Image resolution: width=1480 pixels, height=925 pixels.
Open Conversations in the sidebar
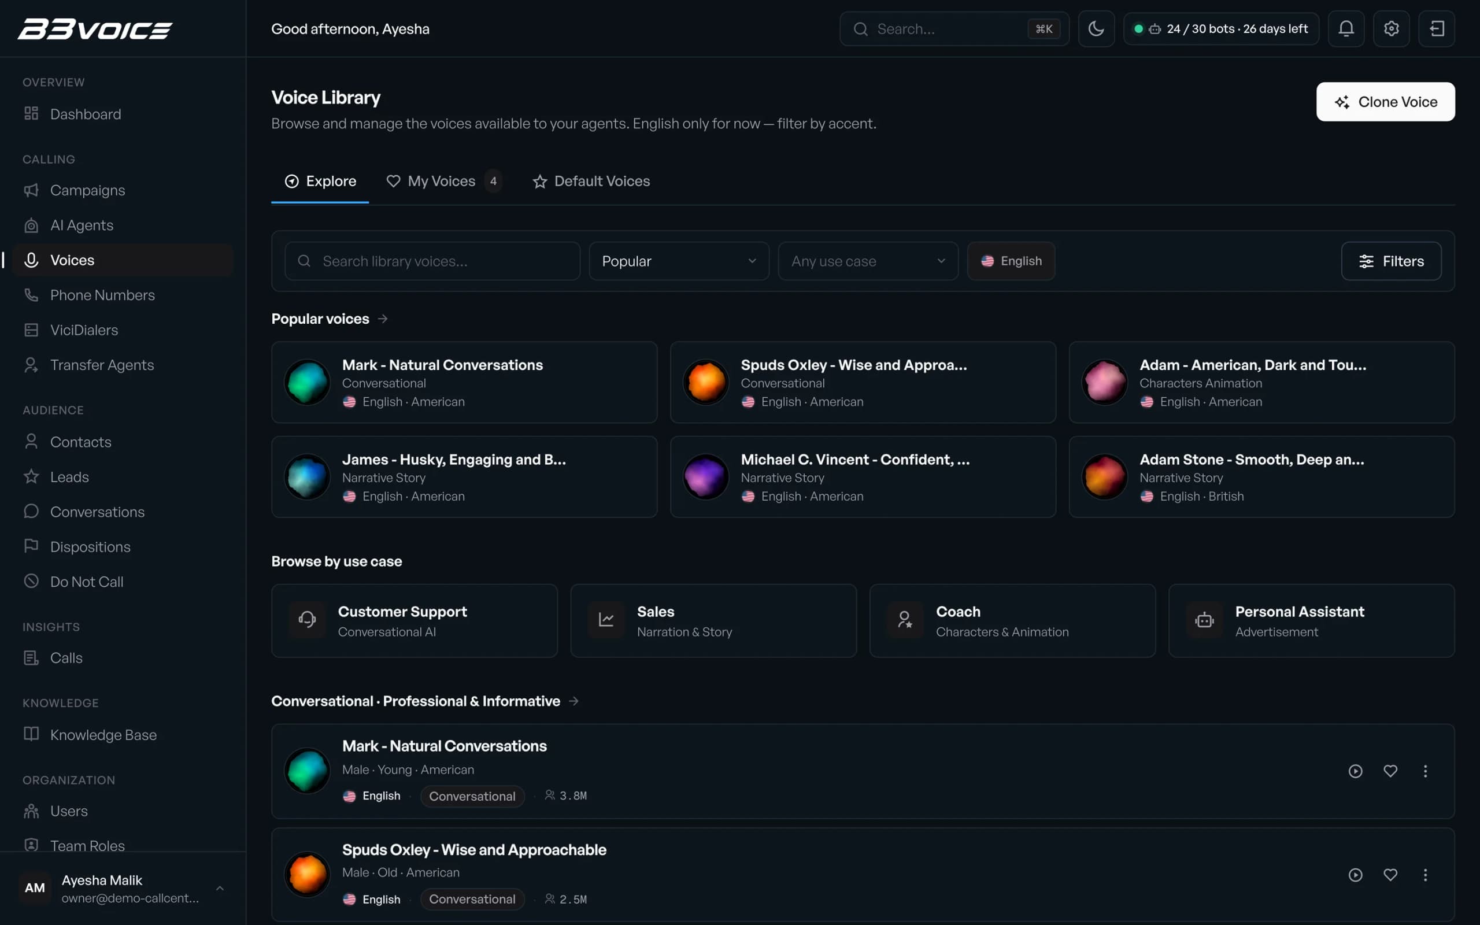tap(123, 512)
